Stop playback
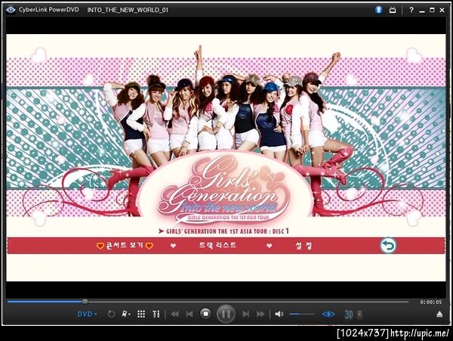 click(205, 314)
